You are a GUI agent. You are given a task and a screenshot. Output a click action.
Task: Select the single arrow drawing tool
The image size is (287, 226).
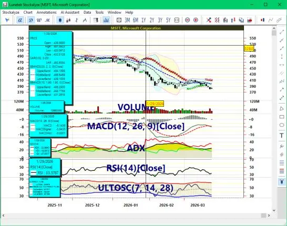click(282, 90)
